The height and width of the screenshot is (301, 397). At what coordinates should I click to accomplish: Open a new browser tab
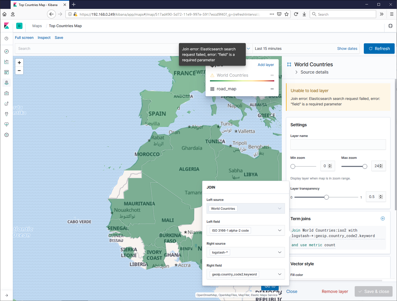74,4
